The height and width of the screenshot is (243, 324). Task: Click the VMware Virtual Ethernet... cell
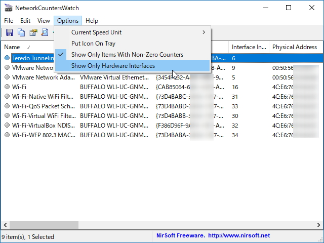pos(114,77)
